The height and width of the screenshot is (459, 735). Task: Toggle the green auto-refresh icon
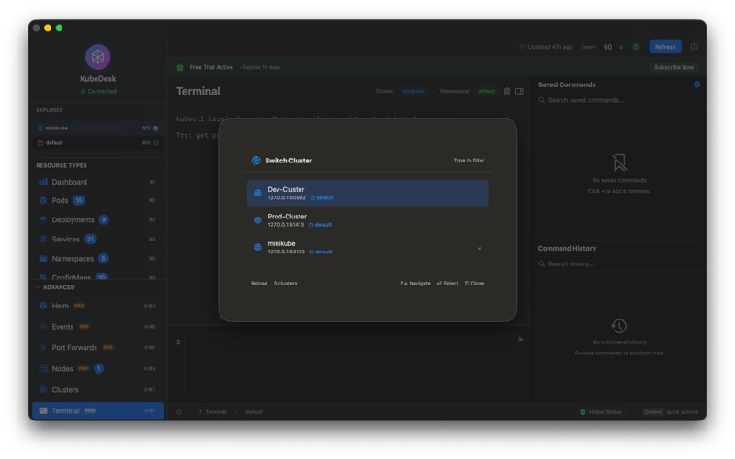(x=636, y=47)
